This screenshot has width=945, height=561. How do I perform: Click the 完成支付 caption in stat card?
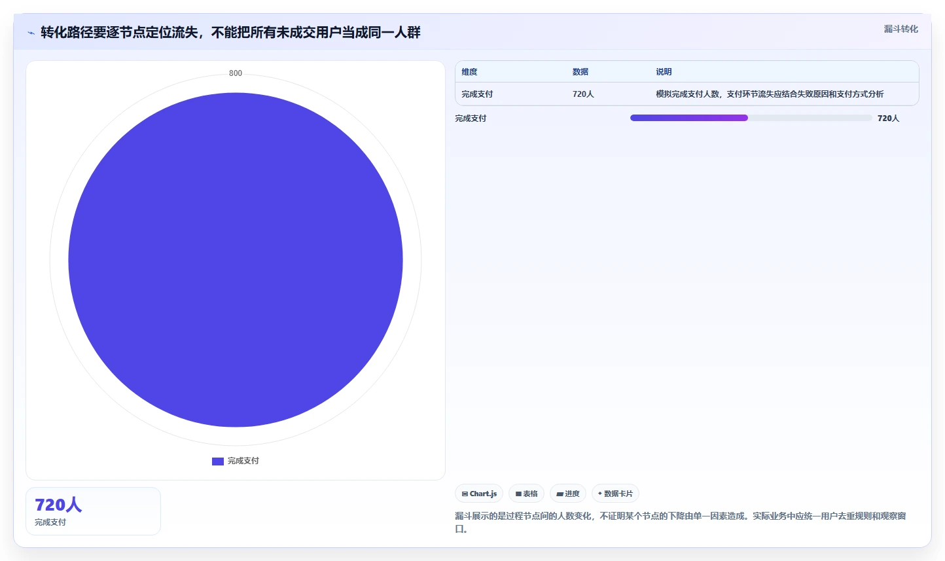pos(50,522)
